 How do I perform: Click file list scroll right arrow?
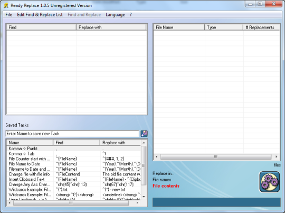tap(276, 157)
